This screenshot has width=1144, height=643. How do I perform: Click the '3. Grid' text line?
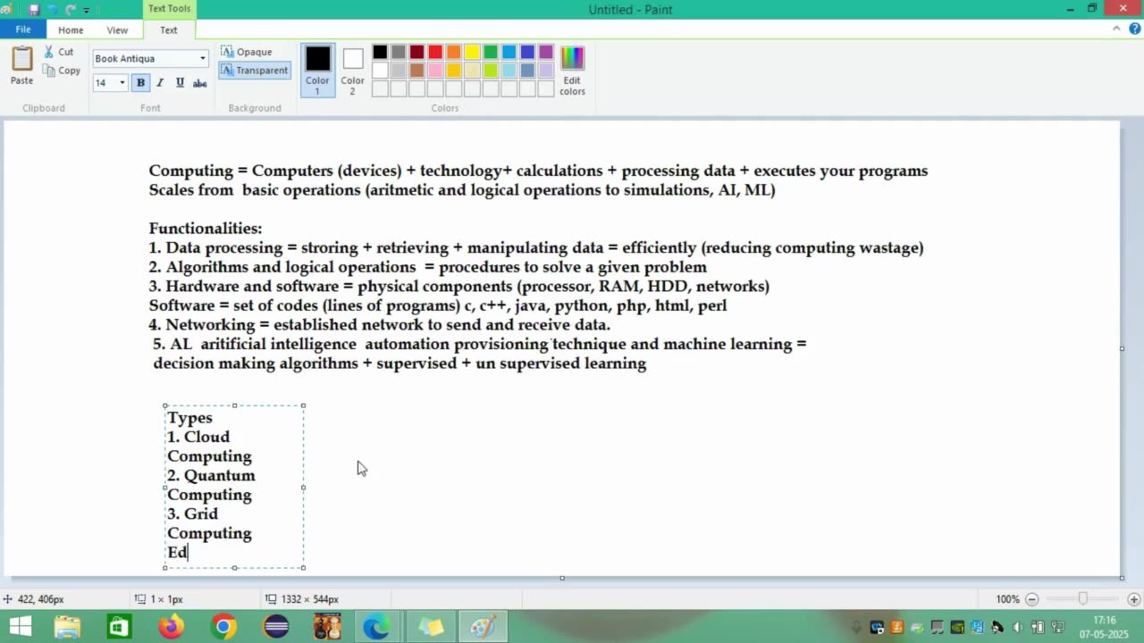coord(192,514)
